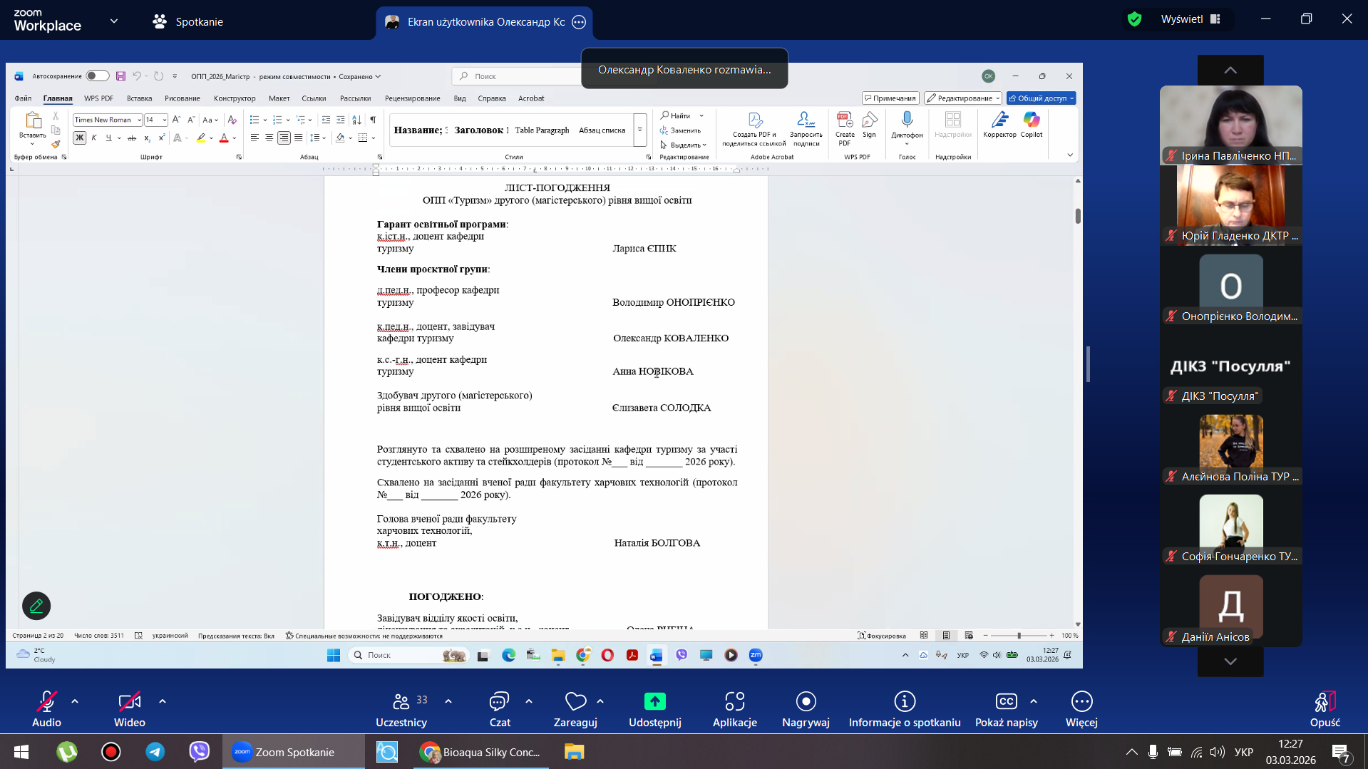The image size is (1368, 769).
Task: Unmute the microphone with the Audio button
Action: [46, 703]
